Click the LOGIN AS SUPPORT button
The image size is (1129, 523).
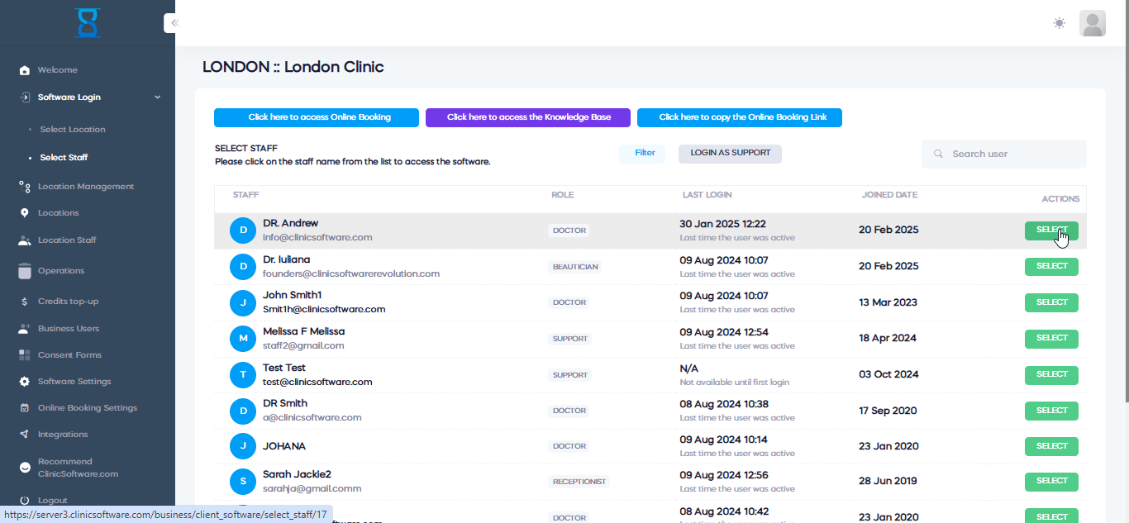pos(730,153)
